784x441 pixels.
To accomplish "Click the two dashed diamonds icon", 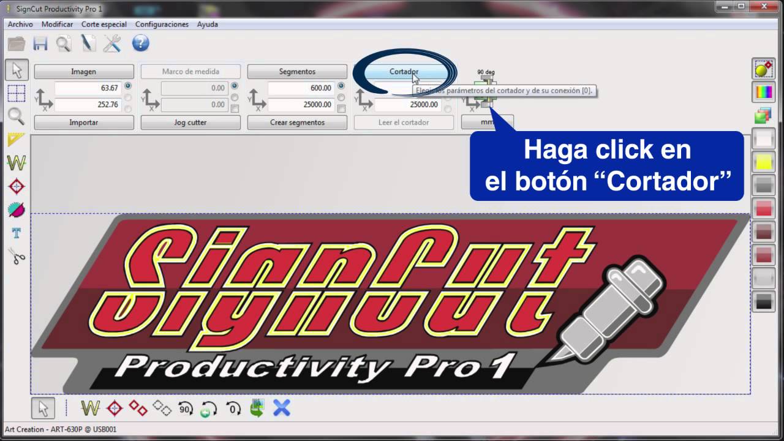I will coord(162,408).
